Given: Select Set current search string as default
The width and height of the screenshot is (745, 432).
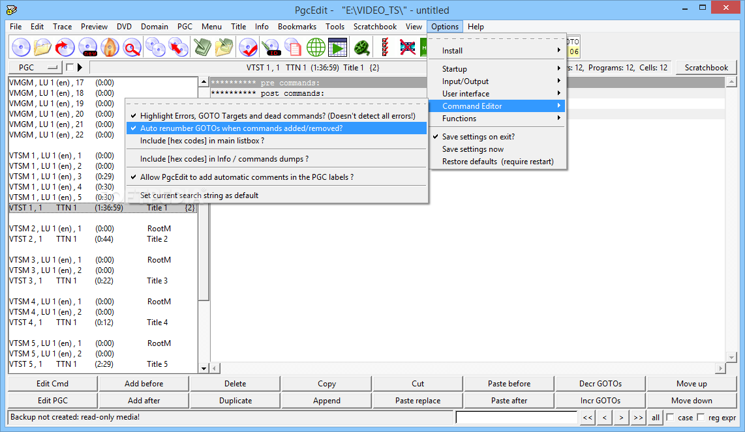Looking at the screenshot, I should (277, 195).
